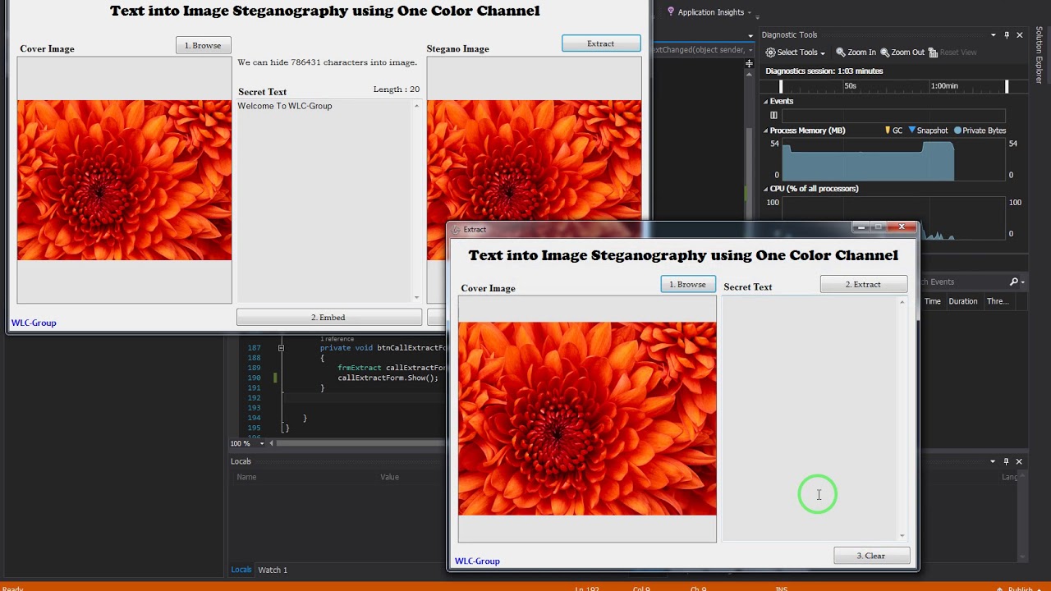The image size is (1051, 591).
Task: Click Zoom Out in Diagnostic Tools
Action: (x=902, y=53)
